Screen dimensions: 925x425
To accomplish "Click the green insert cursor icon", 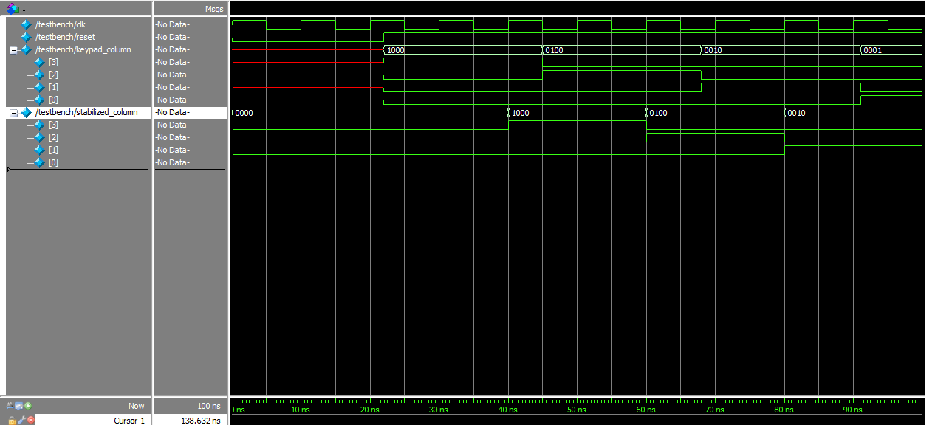I will pos(28,406).
